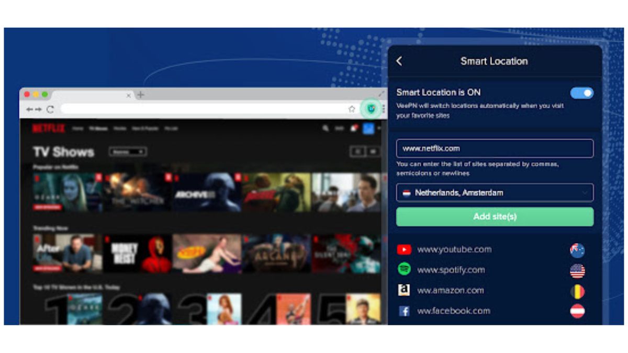The image size is (628, 353).
Task: Open the Genres dropdown beside TV Shows
Action: 128,152
